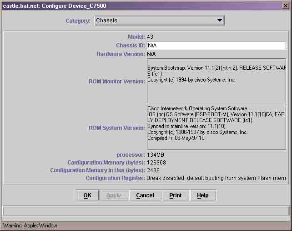Click the line Synced to mainline version: 11.1(10)
292x231 pixels.
(186, 126)
